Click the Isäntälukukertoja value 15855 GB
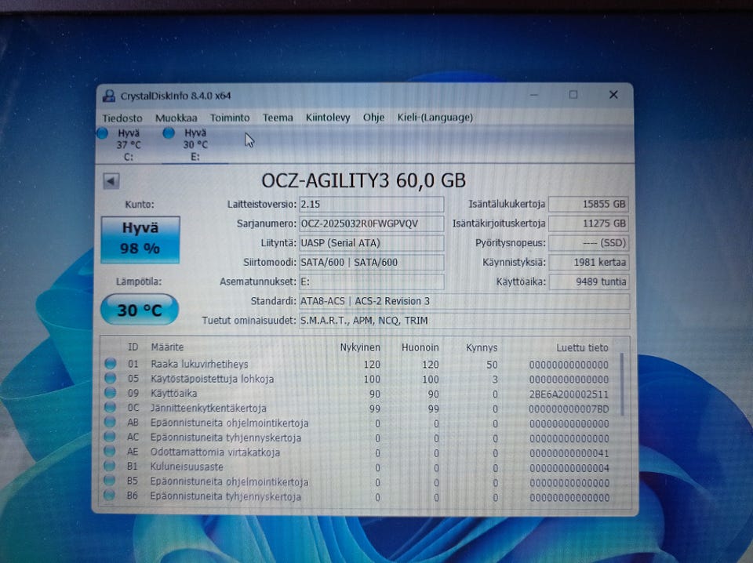The image size is (753, 563). point(589,204)
